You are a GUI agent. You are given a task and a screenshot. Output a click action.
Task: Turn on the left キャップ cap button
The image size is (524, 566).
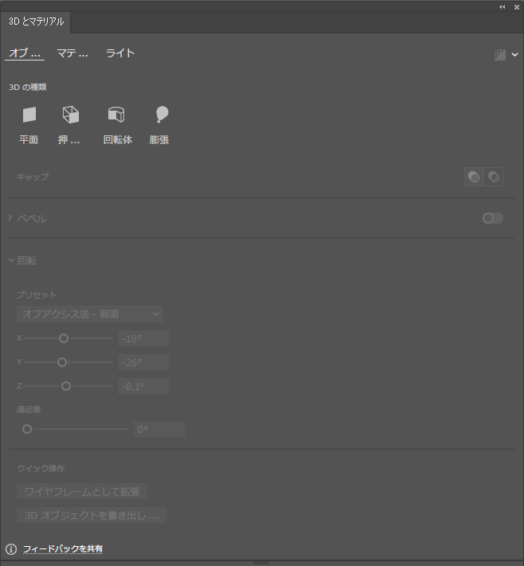(x=475, y=177)
